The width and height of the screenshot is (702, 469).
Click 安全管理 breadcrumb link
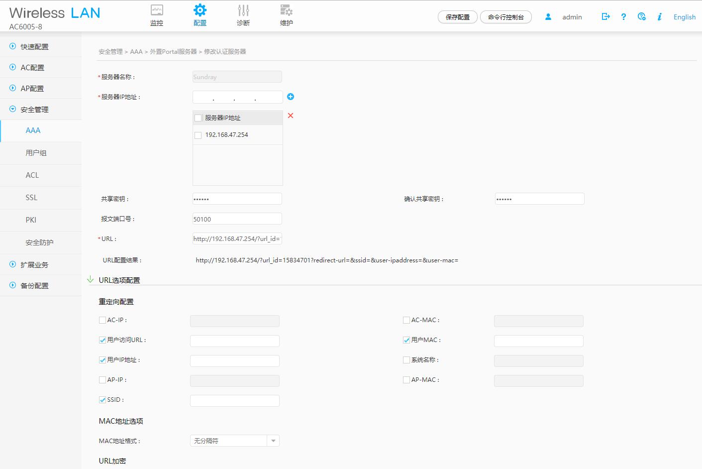click(x=110, y=51)
